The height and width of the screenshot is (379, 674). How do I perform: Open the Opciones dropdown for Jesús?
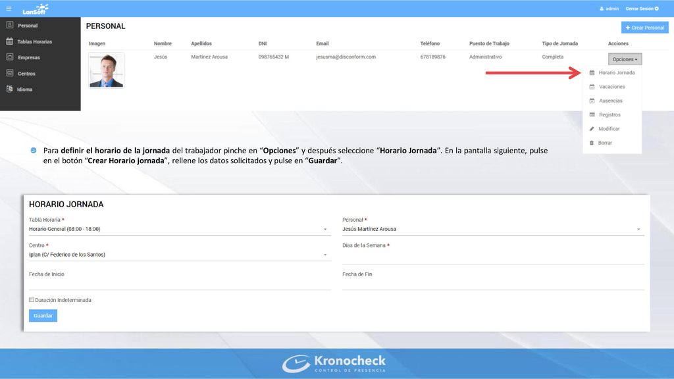[x=625, y=59]
